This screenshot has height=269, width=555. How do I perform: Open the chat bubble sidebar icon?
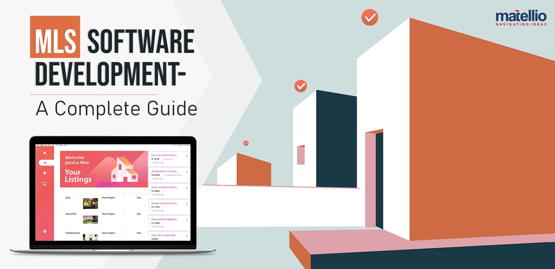click(45, 173)
